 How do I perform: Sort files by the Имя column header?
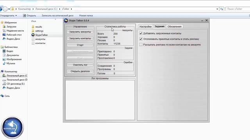pos(34,21)
